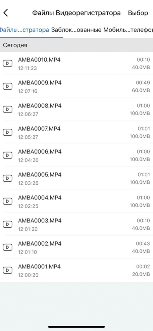Screen dimensions: 153x331
Task: Tap the 100.0MB size of AMBA0006.MP4
Action: [x=140, y=159]
